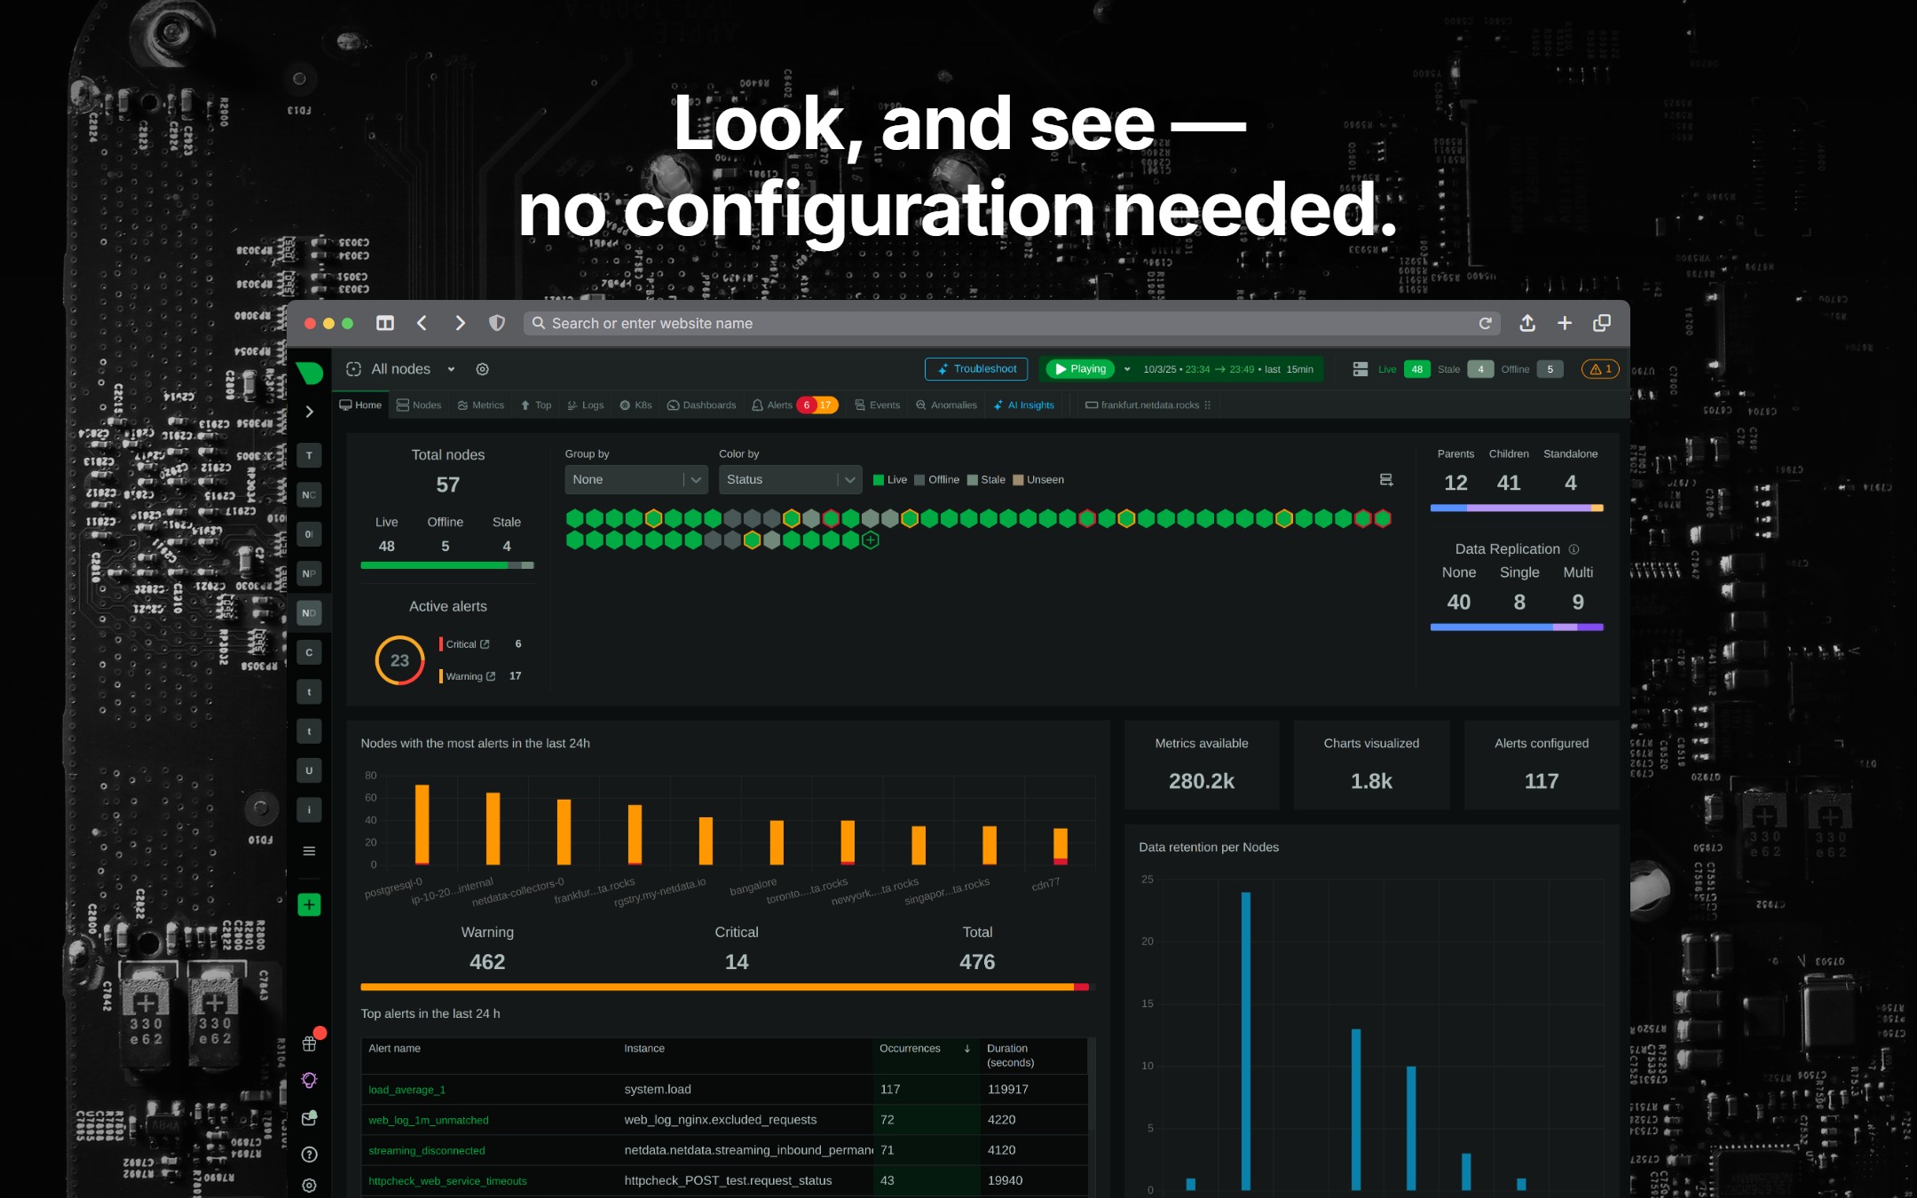The height and width of the screenshot is (1198, 1917).
Task: Click the Troubleshoot button
Action: click(976, 369)
